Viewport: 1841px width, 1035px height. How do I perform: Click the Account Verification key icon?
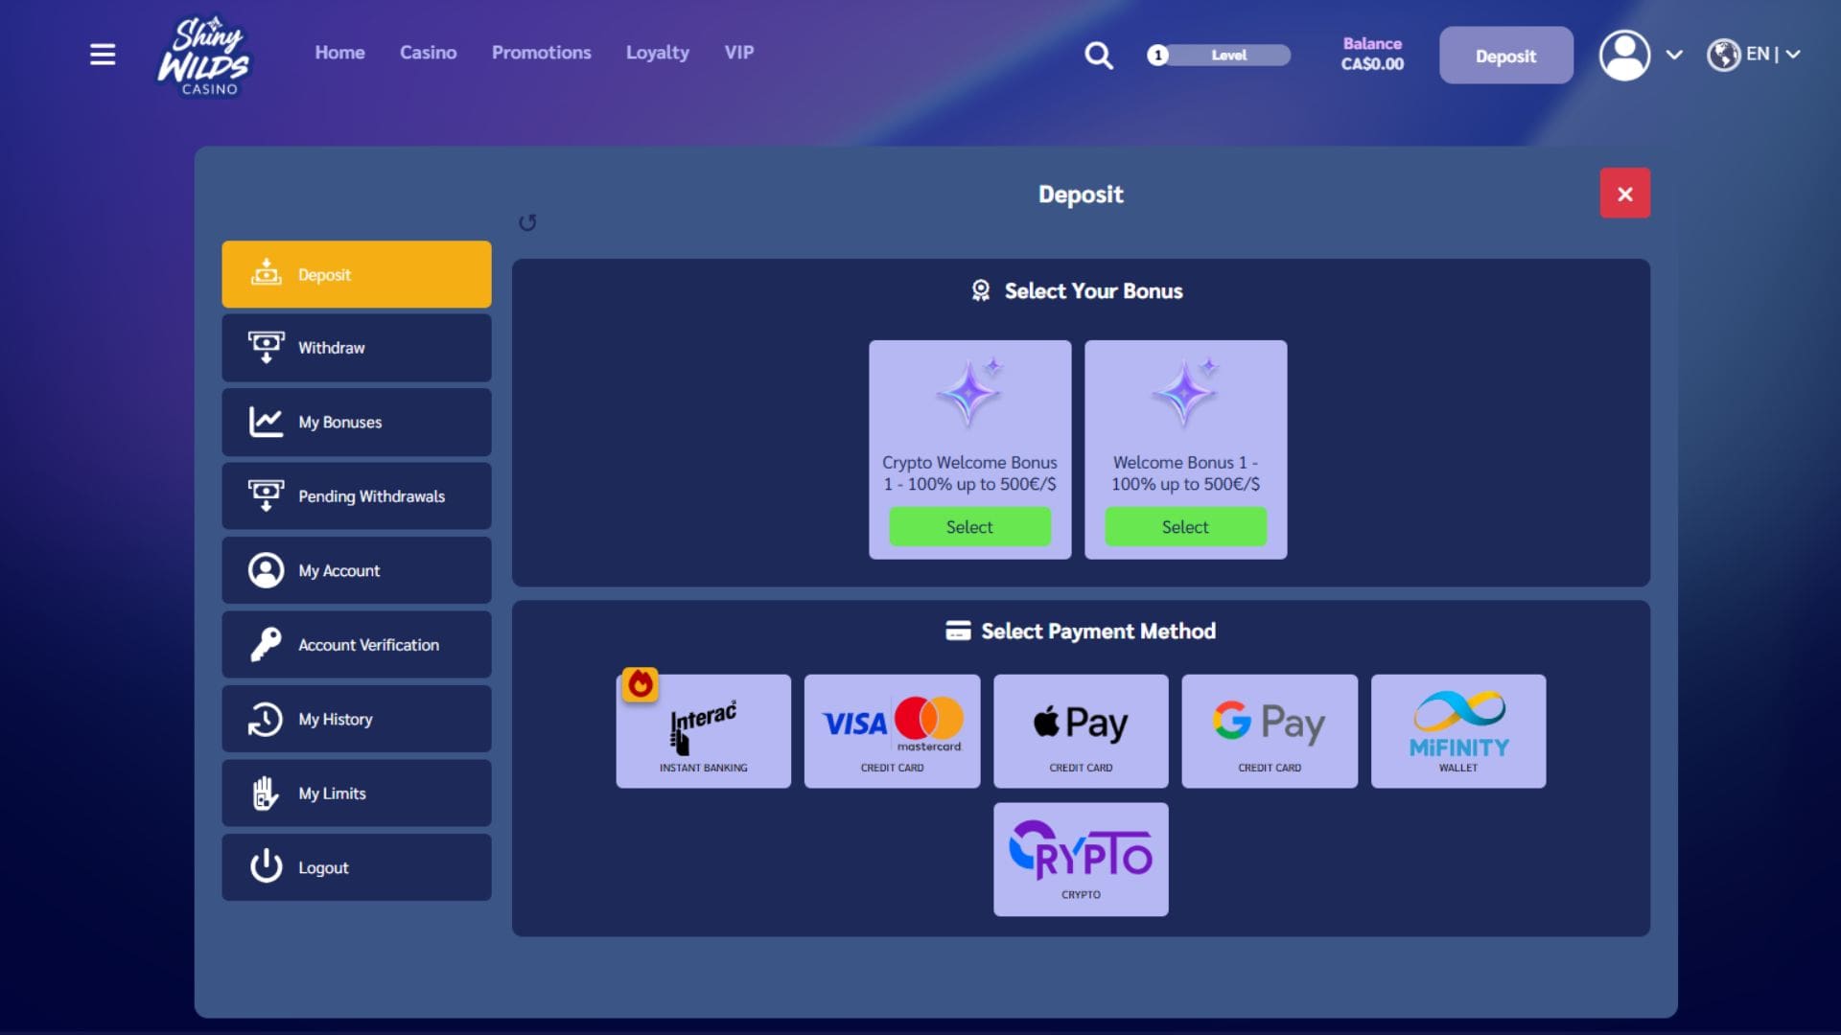tap(267, 644)
